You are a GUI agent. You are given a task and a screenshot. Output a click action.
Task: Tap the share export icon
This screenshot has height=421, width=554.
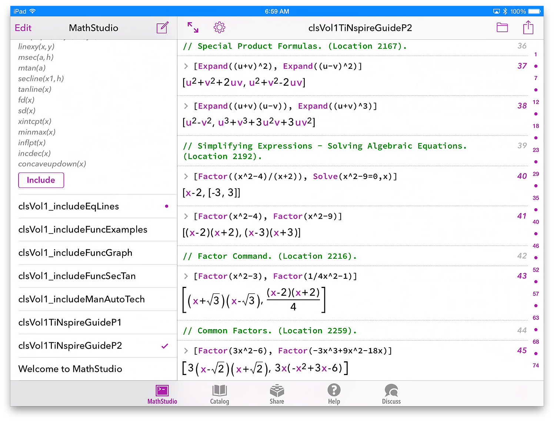(528, 27)
